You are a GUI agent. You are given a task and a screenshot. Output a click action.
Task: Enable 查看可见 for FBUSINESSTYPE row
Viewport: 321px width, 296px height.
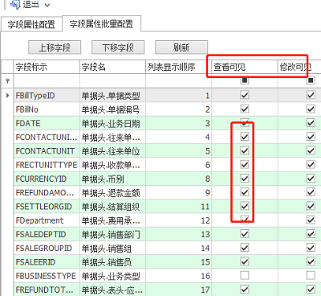[x=245, y=275]
